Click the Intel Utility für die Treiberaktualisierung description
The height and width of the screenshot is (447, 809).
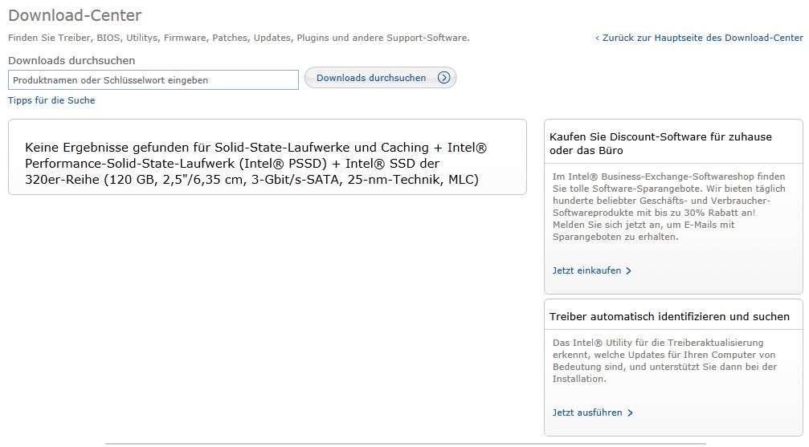coord(664,360)
